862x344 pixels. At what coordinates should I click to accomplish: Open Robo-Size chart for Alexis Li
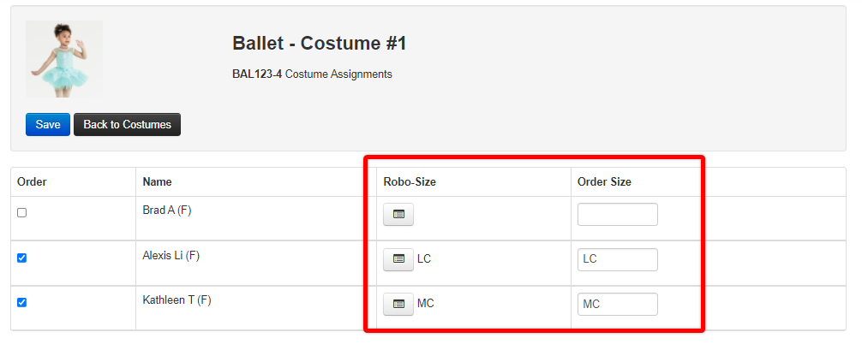pos(398,259)
